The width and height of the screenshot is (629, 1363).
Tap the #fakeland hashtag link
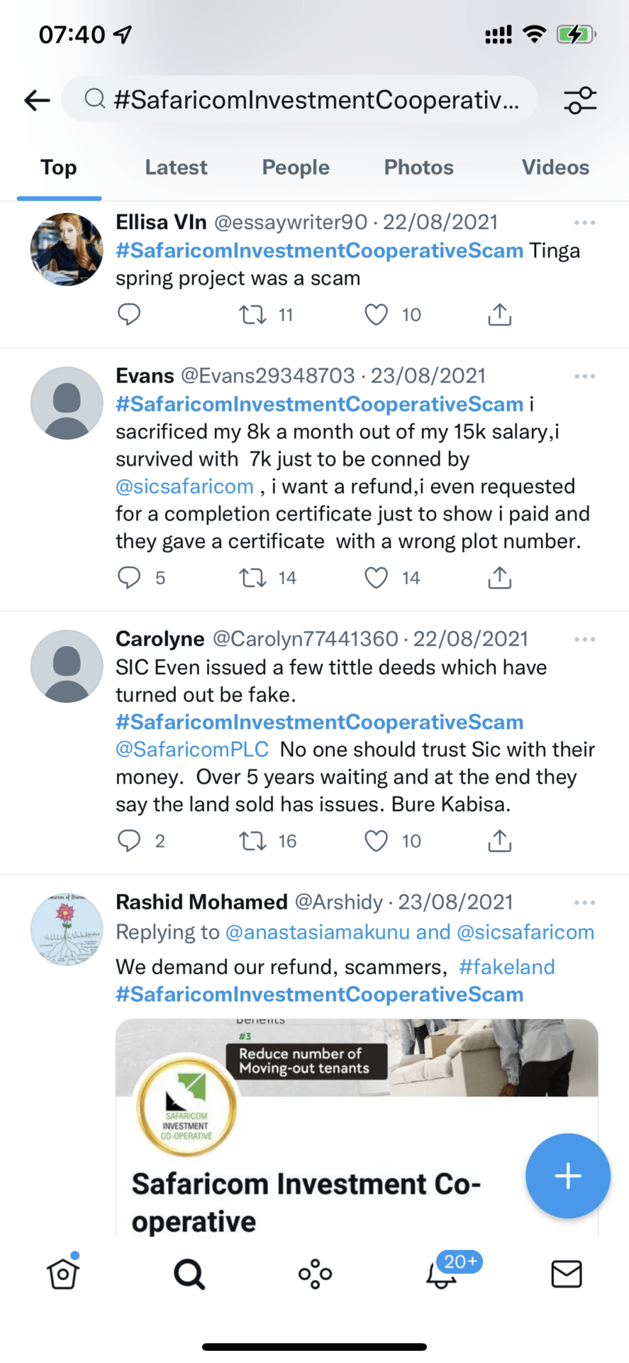tap(506, 967)
